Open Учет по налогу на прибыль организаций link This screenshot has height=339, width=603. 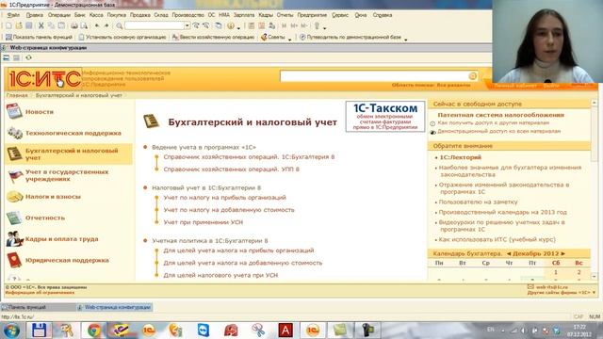(224, 198)
